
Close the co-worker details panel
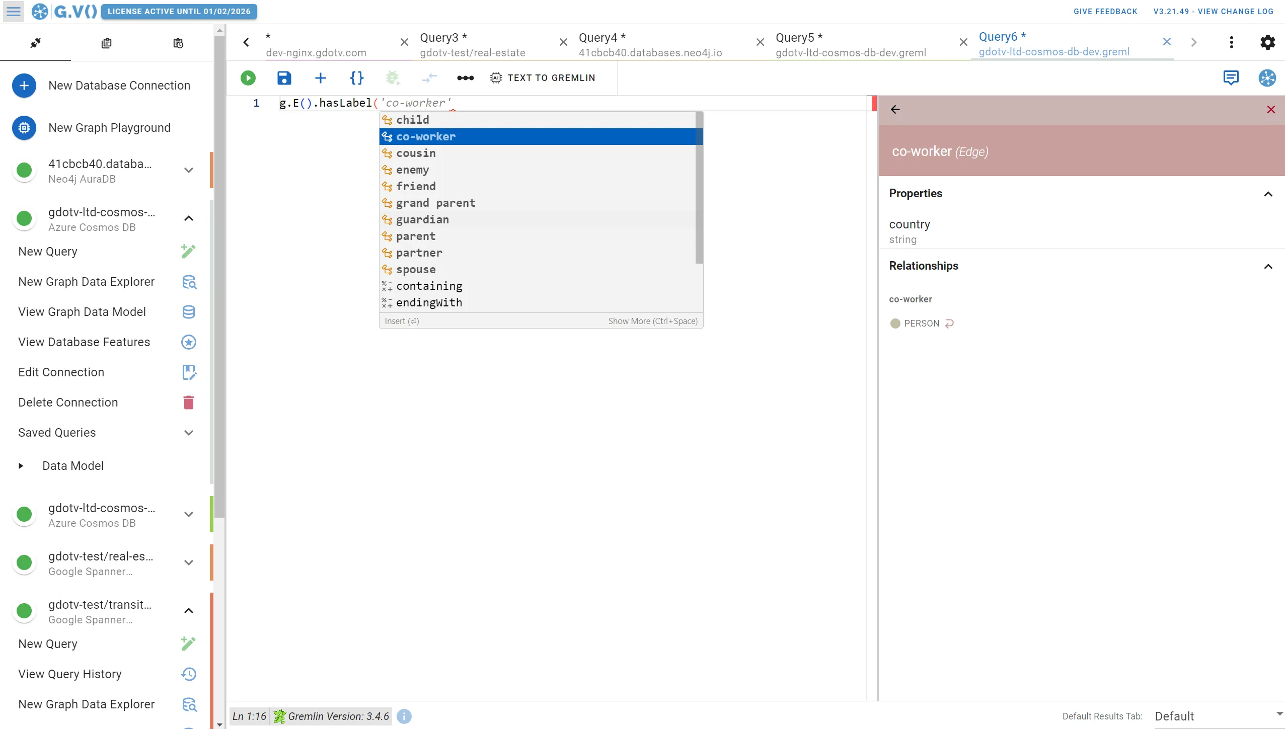(1270, 110)
